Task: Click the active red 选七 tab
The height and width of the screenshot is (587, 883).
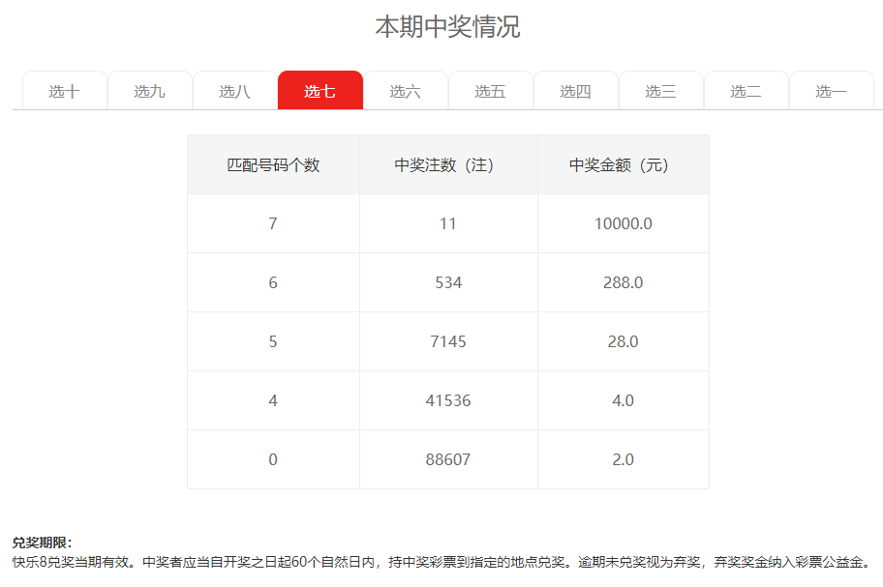Action: (x=320, y=91)
